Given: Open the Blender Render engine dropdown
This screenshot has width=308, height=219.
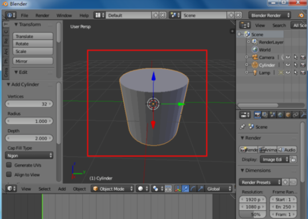Looking at the screenshot, I should [x=269, y=15].
